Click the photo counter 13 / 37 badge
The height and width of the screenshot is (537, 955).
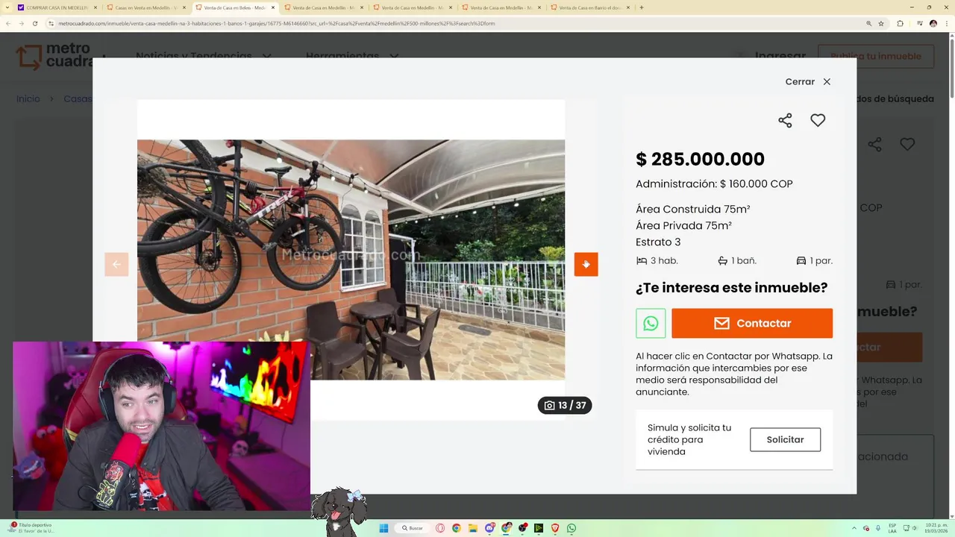tap(565, 406)
